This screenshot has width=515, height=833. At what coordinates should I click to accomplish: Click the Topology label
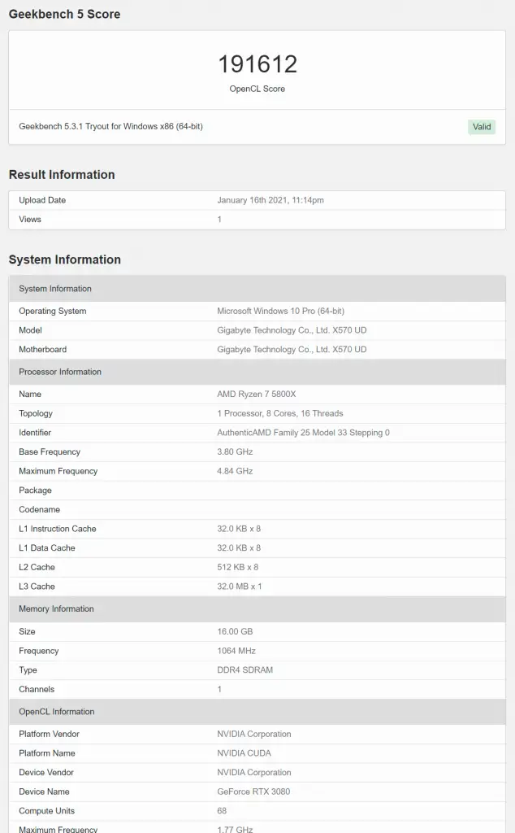[36, 413]
